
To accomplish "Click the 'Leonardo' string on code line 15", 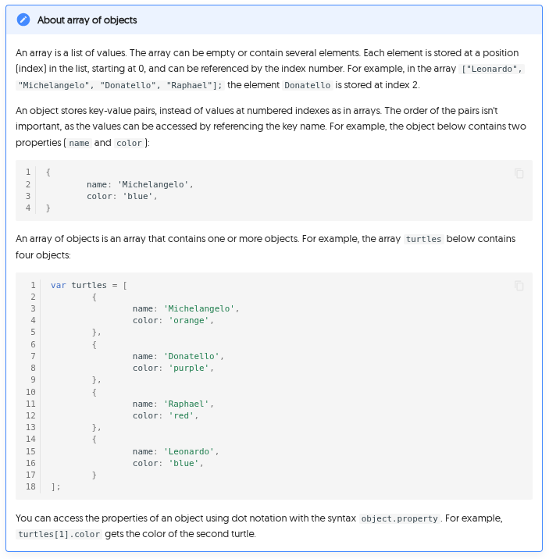I will tap(190, 451).
